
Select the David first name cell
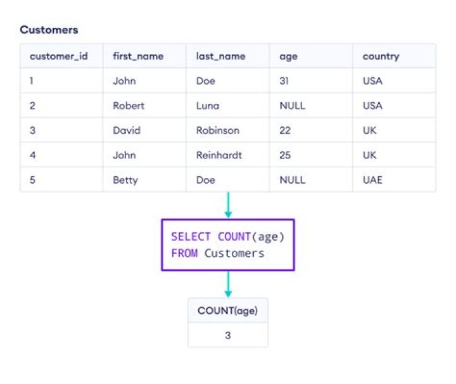(127, 131)
